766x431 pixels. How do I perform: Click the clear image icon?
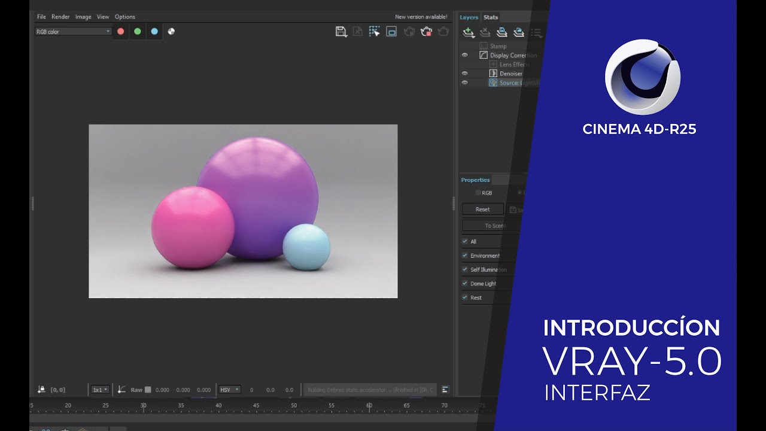point(357,32)
